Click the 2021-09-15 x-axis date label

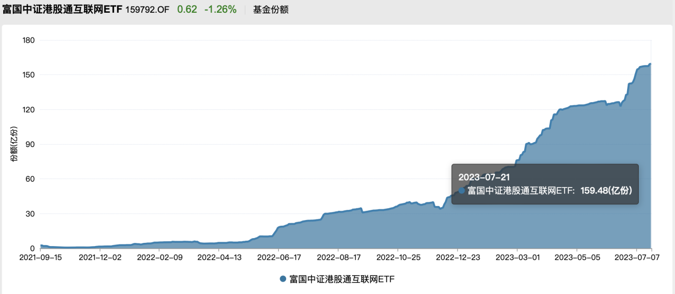point(40,257)
